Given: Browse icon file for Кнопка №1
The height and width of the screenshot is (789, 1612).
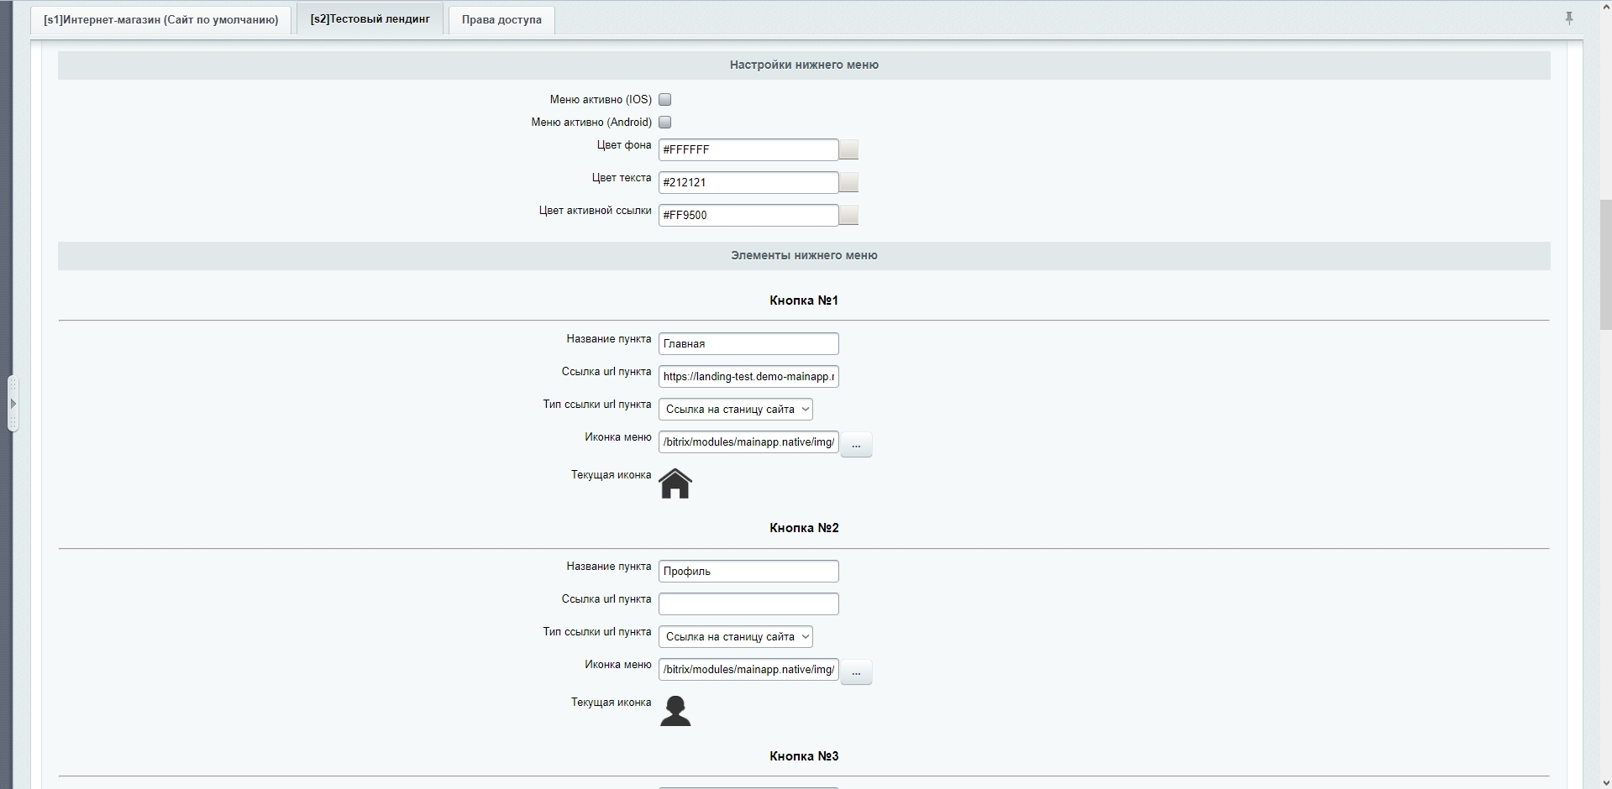Looking at the screenshot, I should tap(856, 445).
